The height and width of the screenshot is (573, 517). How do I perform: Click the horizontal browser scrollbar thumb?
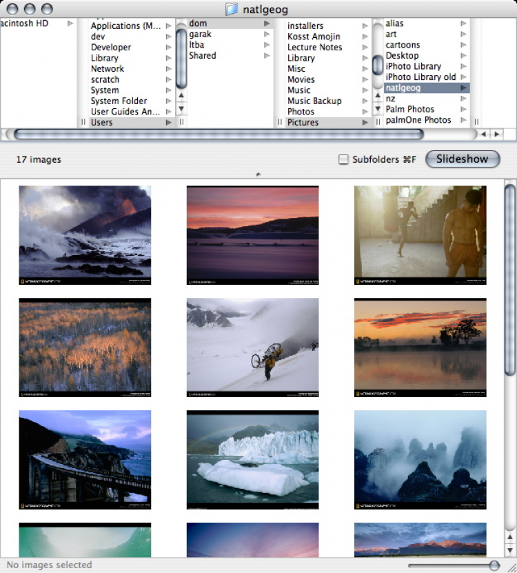[x=219, y=134]
